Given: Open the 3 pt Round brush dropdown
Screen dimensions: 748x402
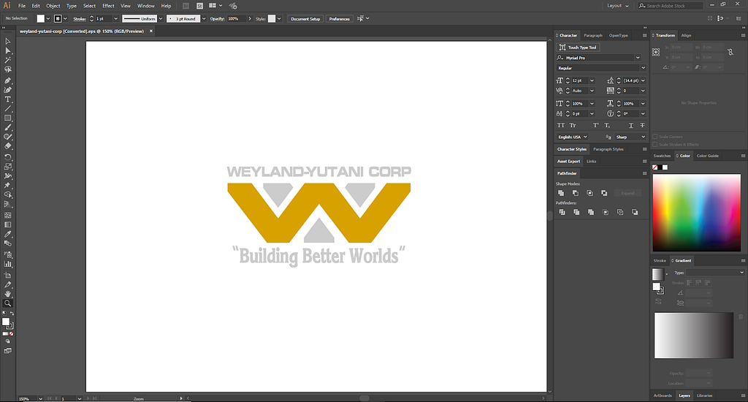Looking at the screenshot, I should point(204,18).
